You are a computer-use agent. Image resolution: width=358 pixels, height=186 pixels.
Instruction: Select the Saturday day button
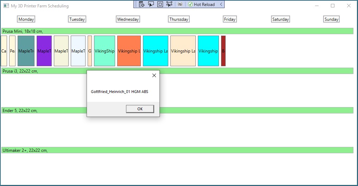pos(281,19)
